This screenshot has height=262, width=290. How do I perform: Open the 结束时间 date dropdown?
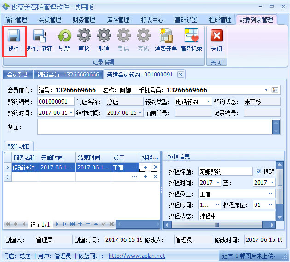click(x=139, y=112)
